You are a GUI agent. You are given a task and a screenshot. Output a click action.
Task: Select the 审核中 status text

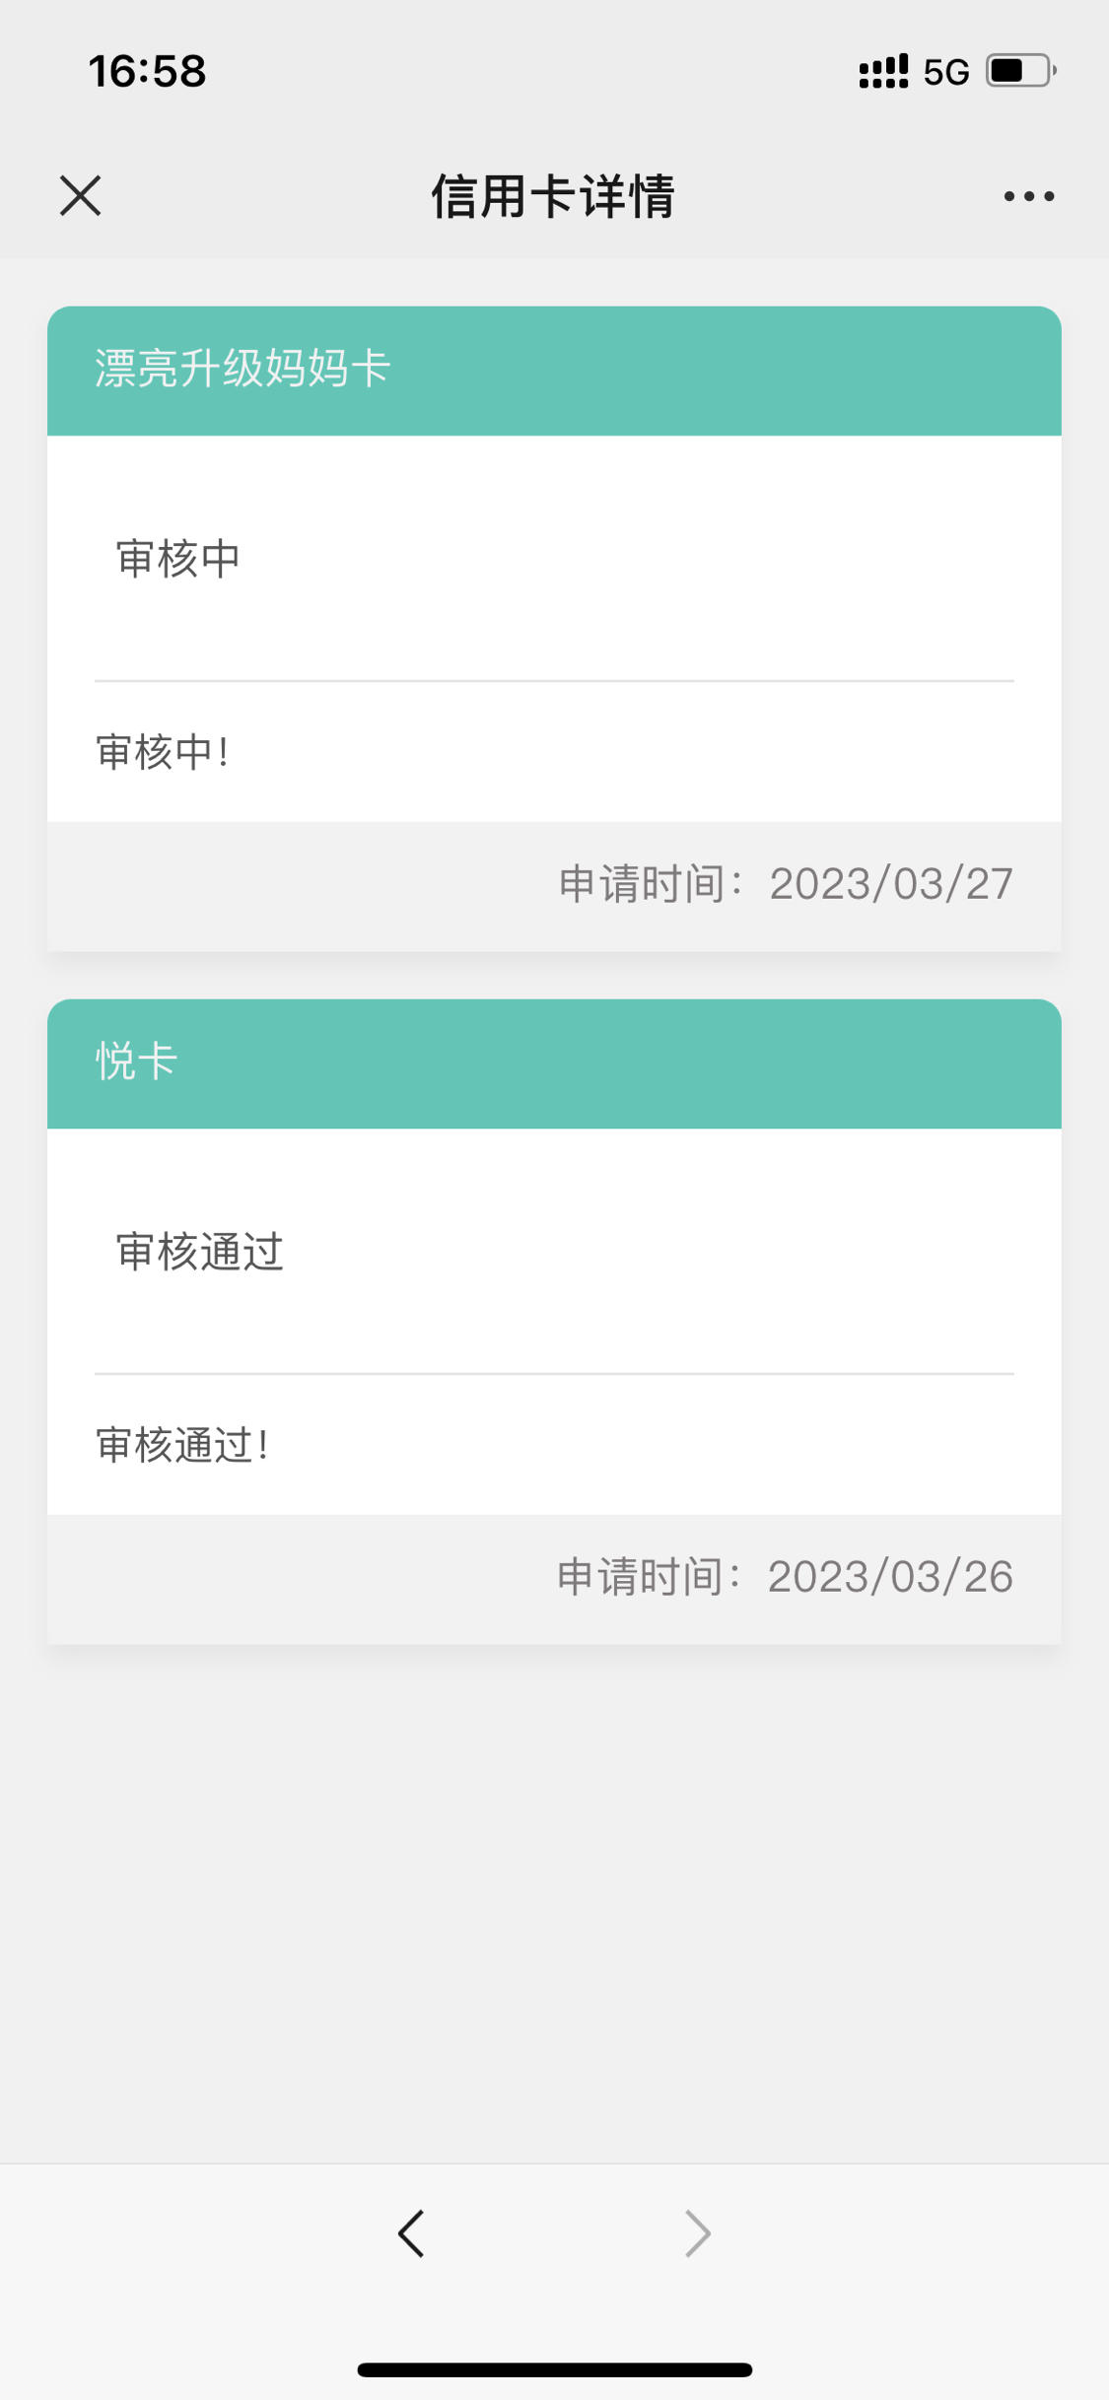point(178,559)
